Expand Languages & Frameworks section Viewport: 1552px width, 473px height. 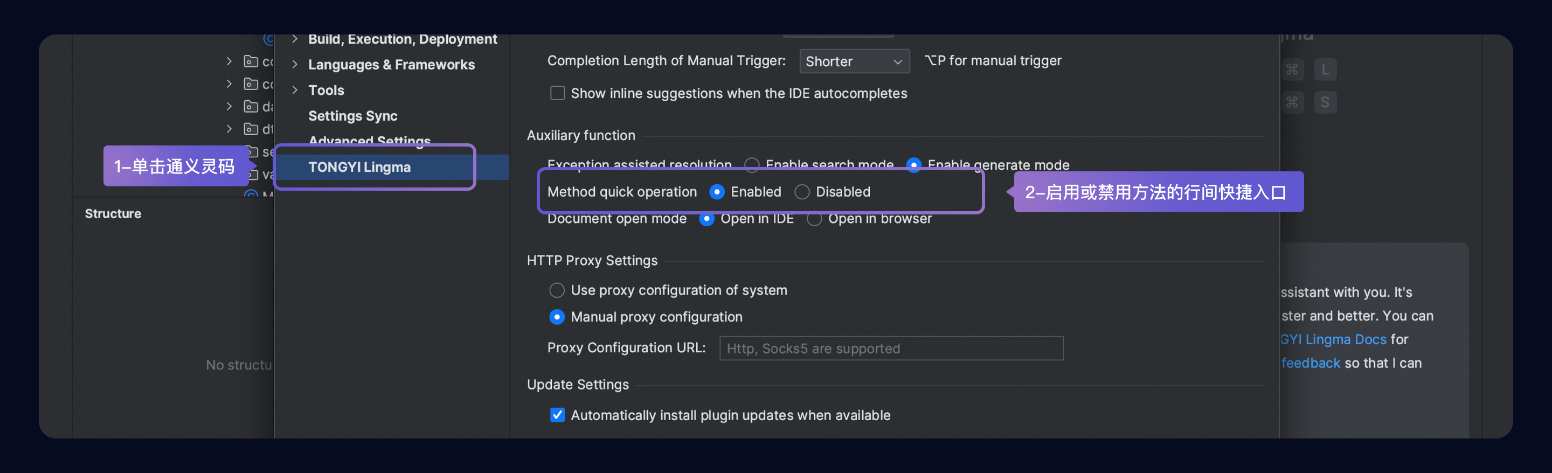pyautogui.click(x=295, y=65)
